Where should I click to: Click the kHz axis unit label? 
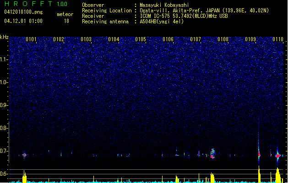[x=4, y=37]
